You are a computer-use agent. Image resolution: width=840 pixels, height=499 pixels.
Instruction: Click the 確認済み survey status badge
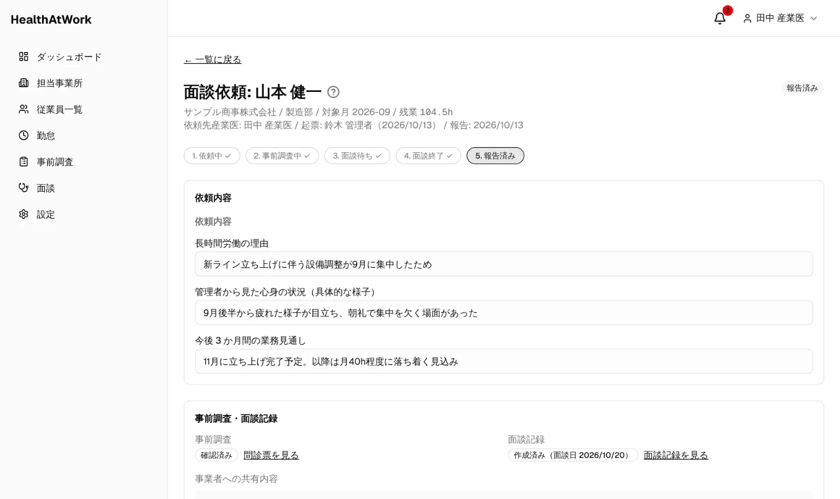[x=216, y=455]
